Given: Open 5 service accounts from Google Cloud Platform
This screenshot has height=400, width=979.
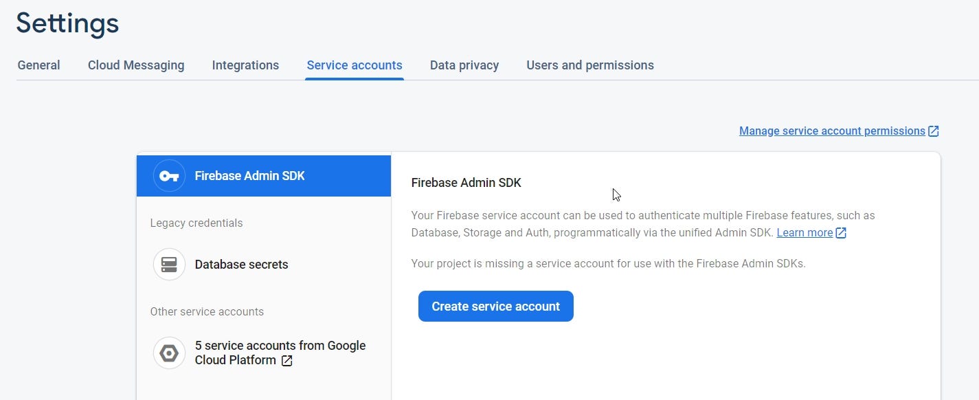Looking at the screenshot, I should pos(280,353).
